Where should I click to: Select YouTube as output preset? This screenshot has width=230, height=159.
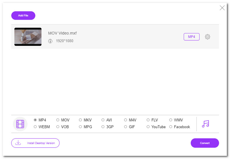[148, 127]
